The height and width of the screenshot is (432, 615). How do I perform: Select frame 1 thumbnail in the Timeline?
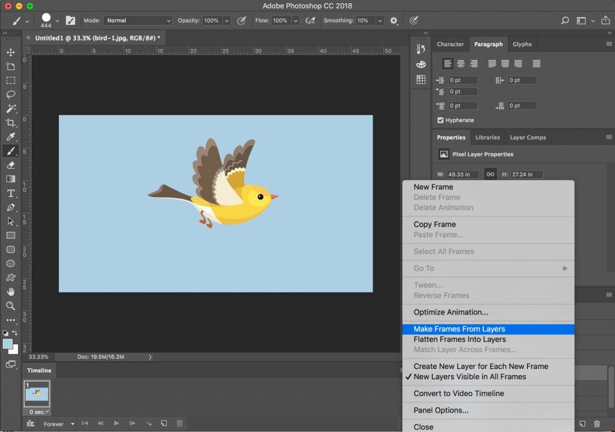[x=36, y=394]
